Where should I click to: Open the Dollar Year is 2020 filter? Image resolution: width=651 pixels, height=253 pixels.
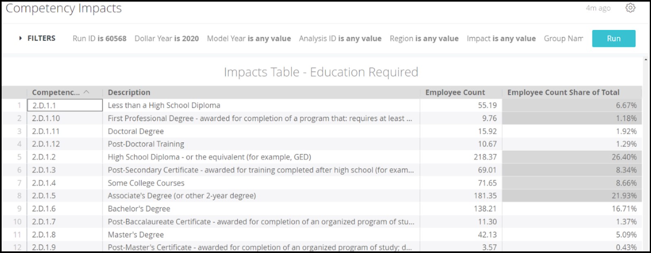pos(167,39)
